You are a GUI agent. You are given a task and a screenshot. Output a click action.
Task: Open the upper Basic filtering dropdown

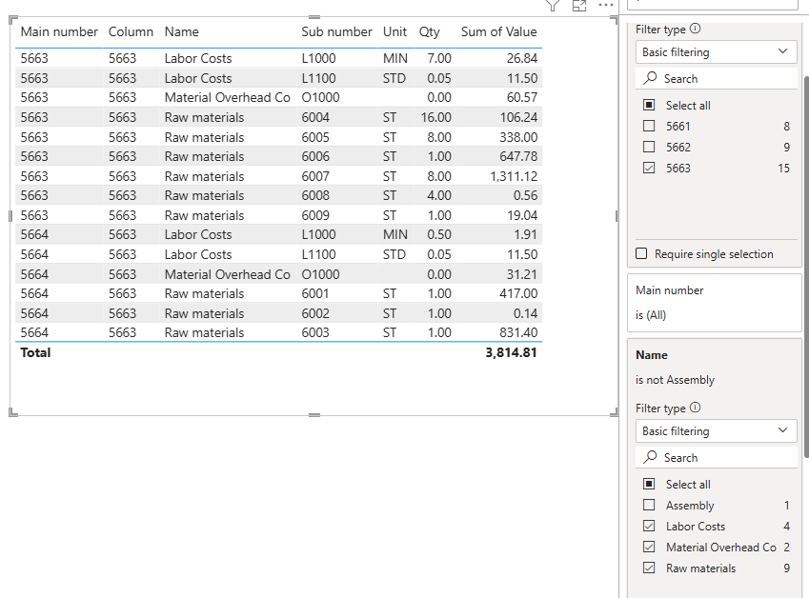click(717, 52)
